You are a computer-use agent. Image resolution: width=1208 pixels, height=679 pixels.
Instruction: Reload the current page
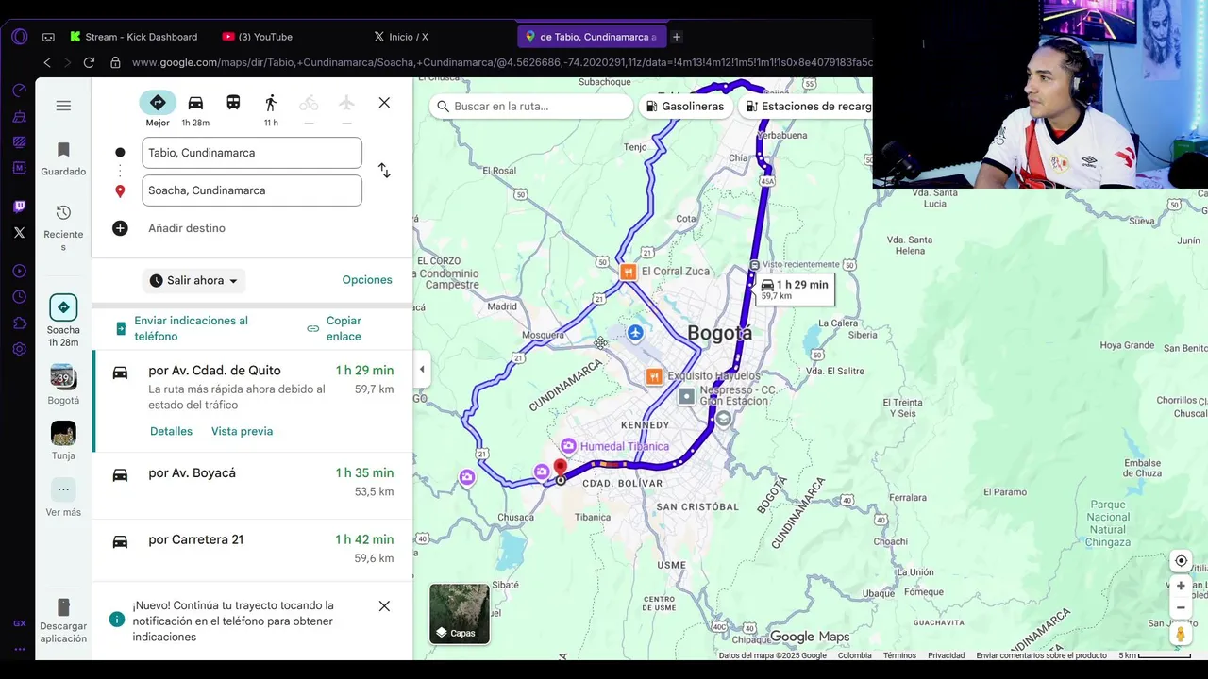click(x=89, y=62)
